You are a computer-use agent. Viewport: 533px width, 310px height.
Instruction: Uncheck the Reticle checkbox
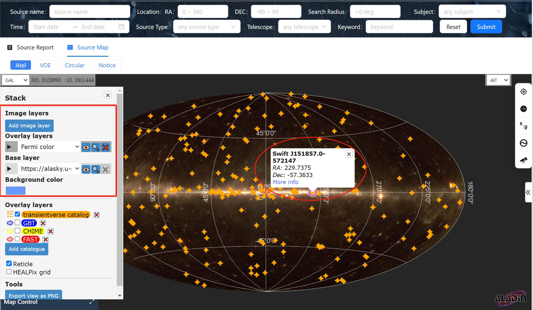pyautogui.click(x=9, y=264)
